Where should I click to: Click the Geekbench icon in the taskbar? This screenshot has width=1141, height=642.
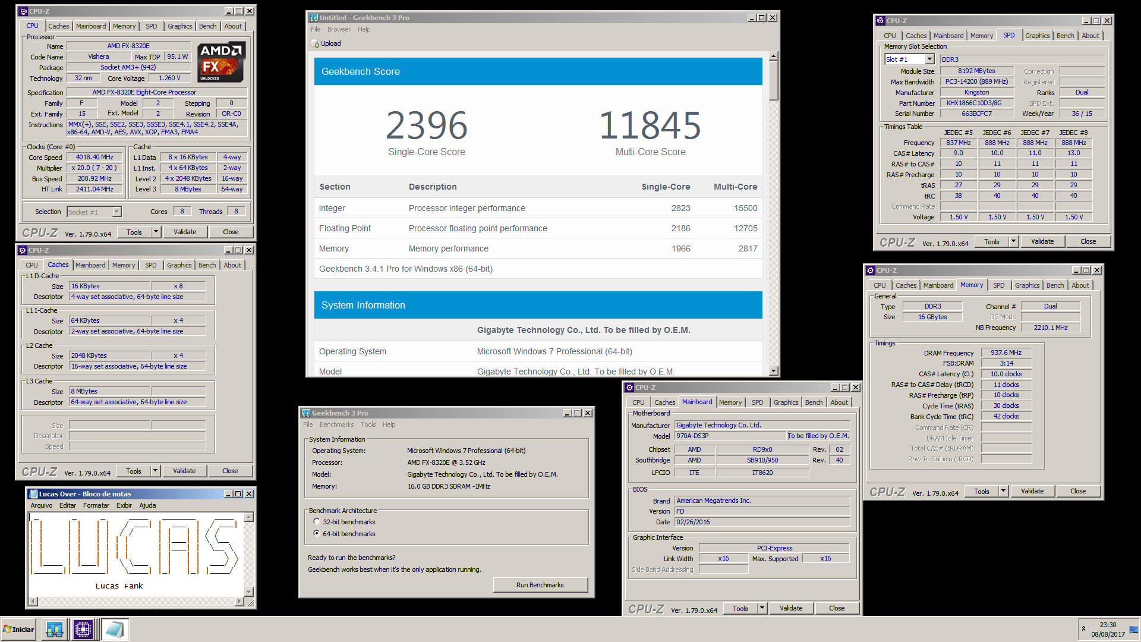[54, 630]
